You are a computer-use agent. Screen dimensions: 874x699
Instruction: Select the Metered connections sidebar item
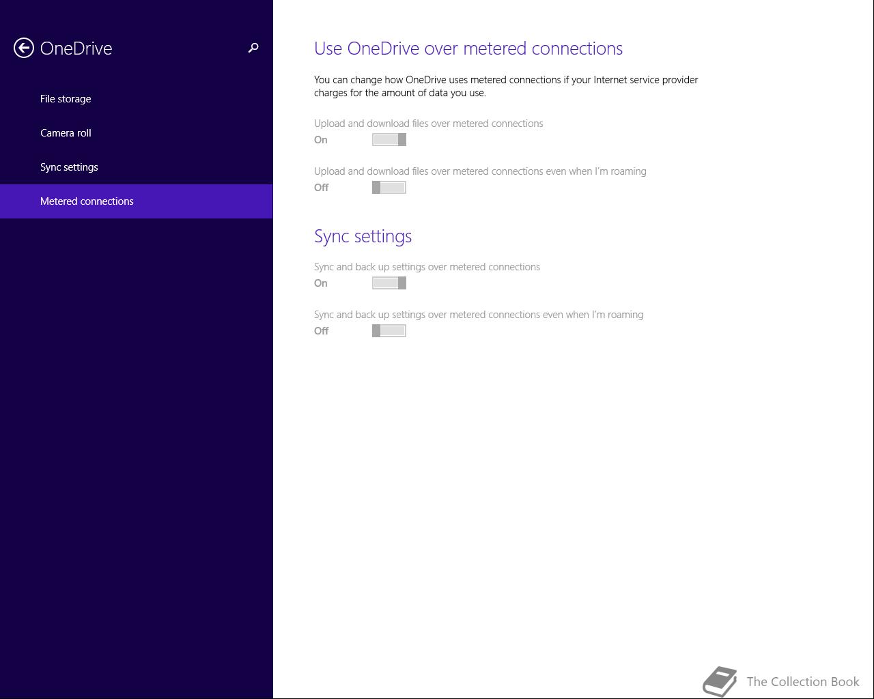[137, 201]
